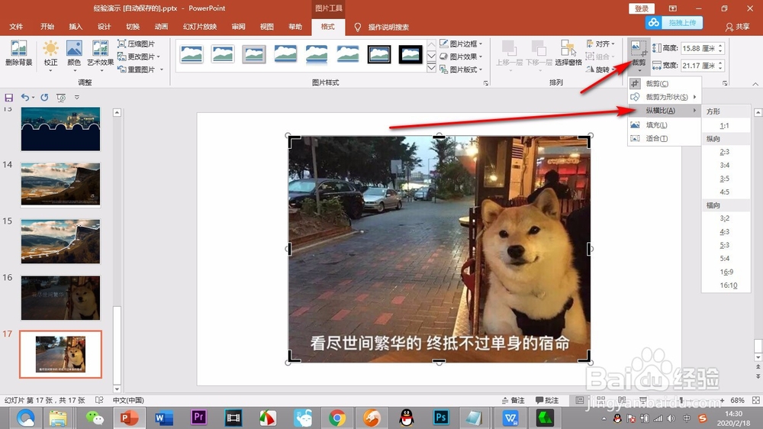Image resolution: width=763 pixels, height=429 pixels.
Task: Choose Crop (裁剪) from dropdown menu
Action: (x=665, y=84)
